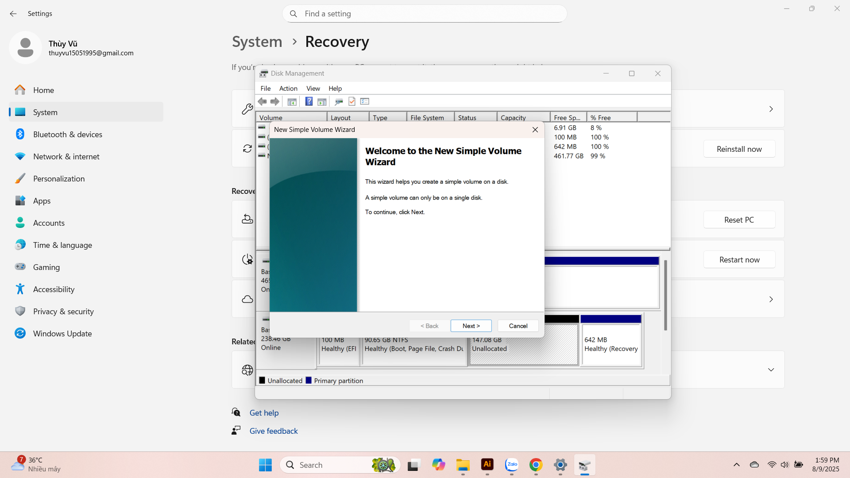Open the Action menu in Disk Management

[x=288, y=88]
